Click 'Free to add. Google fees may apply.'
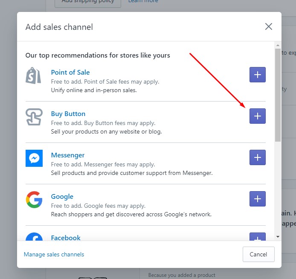This screenshot has width=296, height=279. tap(98, 206)
